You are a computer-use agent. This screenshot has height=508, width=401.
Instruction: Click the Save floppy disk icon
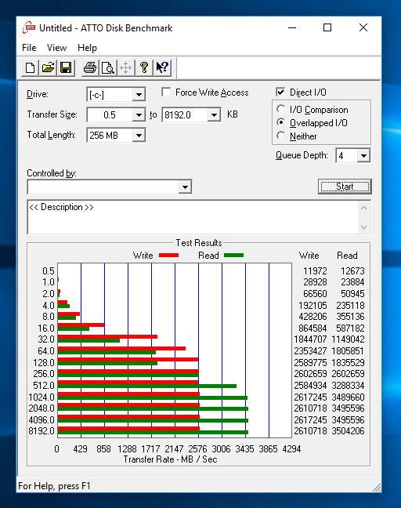66,67
